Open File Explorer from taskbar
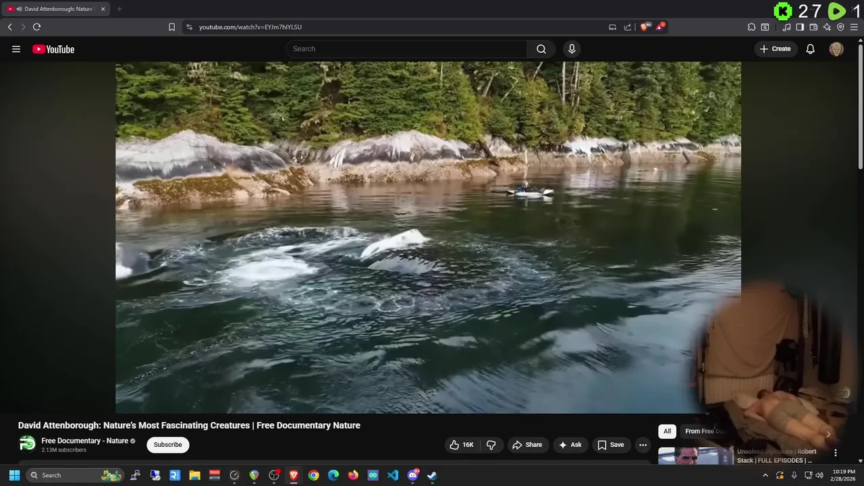The image size is (864, 486). click(194, 475)
